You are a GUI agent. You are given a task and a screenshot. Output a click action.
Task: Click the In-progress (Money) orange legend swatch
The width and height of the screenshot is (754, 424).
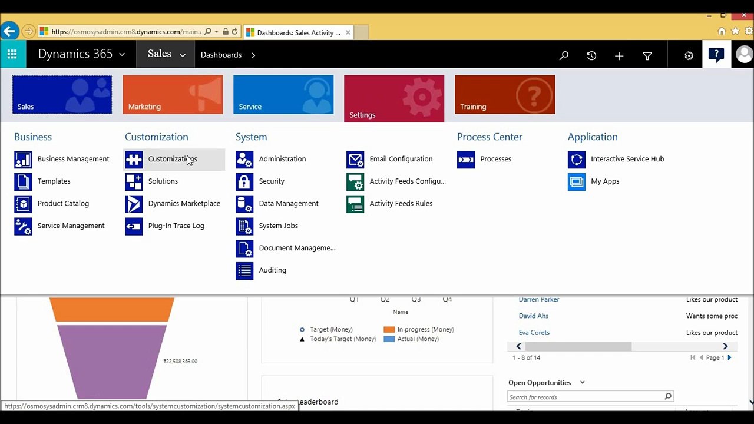pos(389,330)
